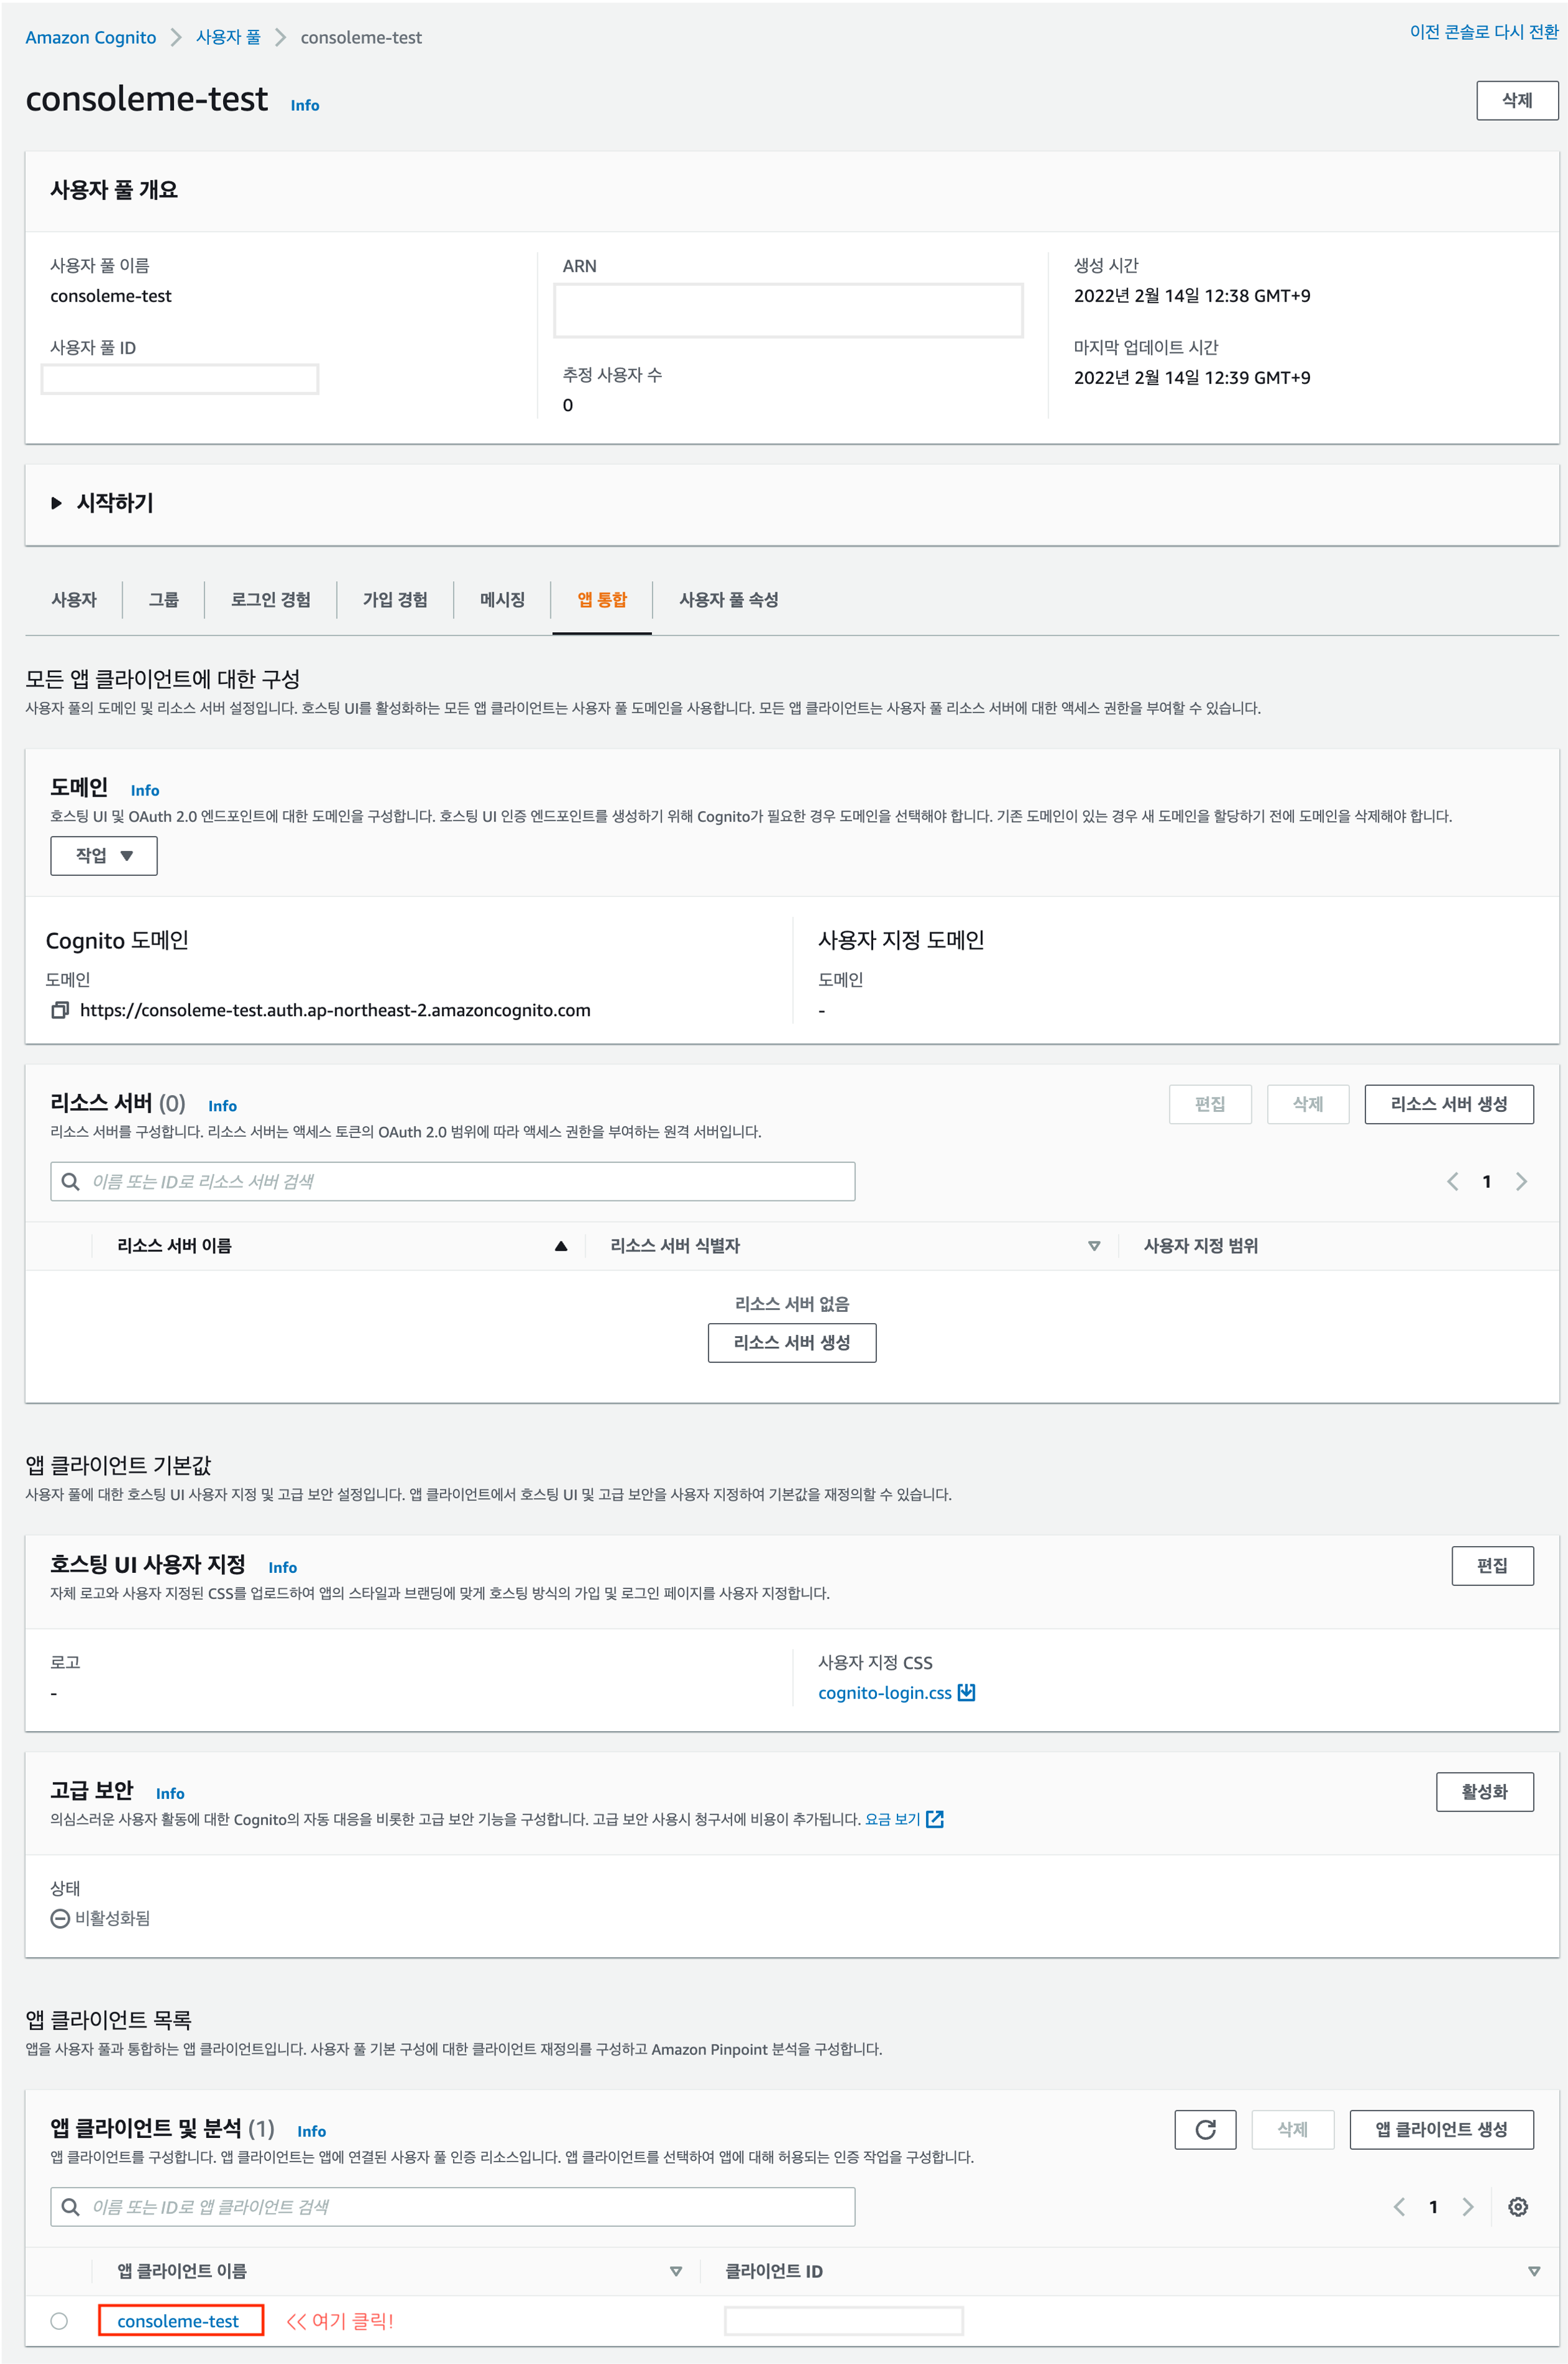1568x2364 pixels.
Task: Download cognito-login.css via download icon
Action: point(966,1692)
